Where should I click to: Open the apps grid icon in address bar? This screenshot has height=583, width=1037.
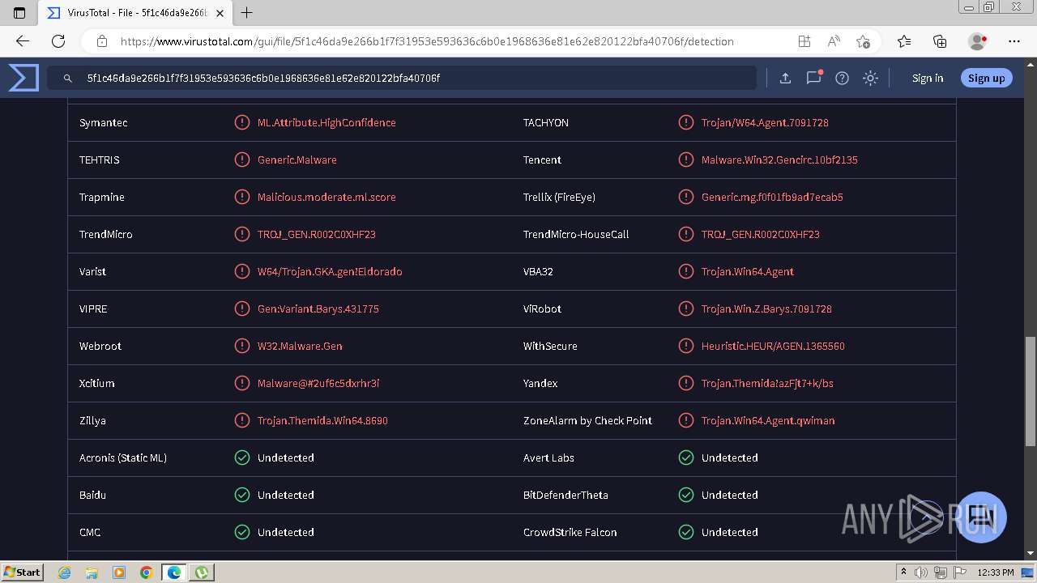pyautogui.click(x=804, y=41)
